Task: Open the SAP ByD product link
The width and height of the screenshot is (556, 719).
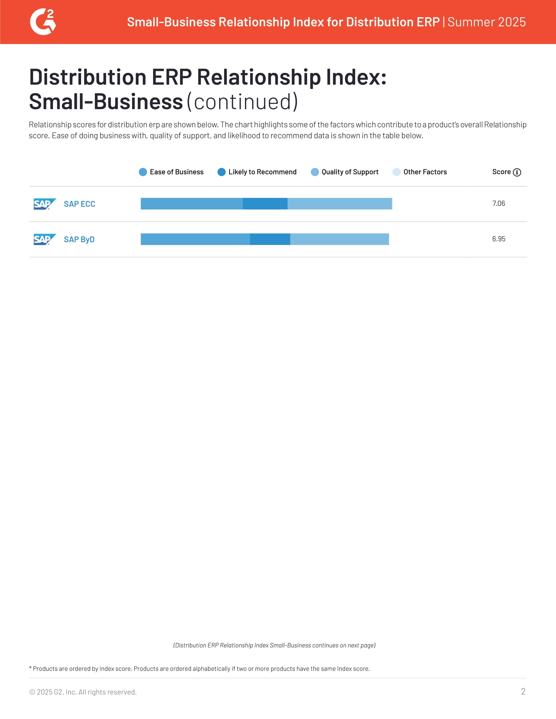Action: click(79, 239)
